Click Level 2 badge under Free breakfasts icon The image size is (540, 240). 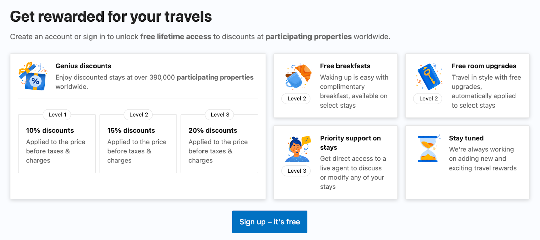pyautogui.click(x=297, y=98)
